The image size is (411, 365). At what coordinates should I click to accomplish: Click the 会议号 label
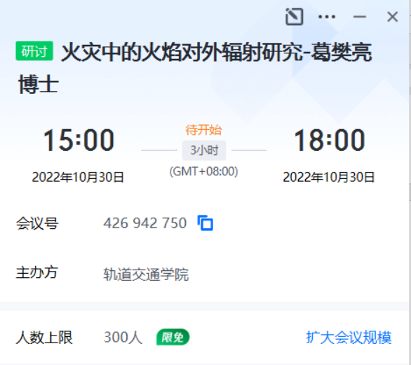(37, 223)
